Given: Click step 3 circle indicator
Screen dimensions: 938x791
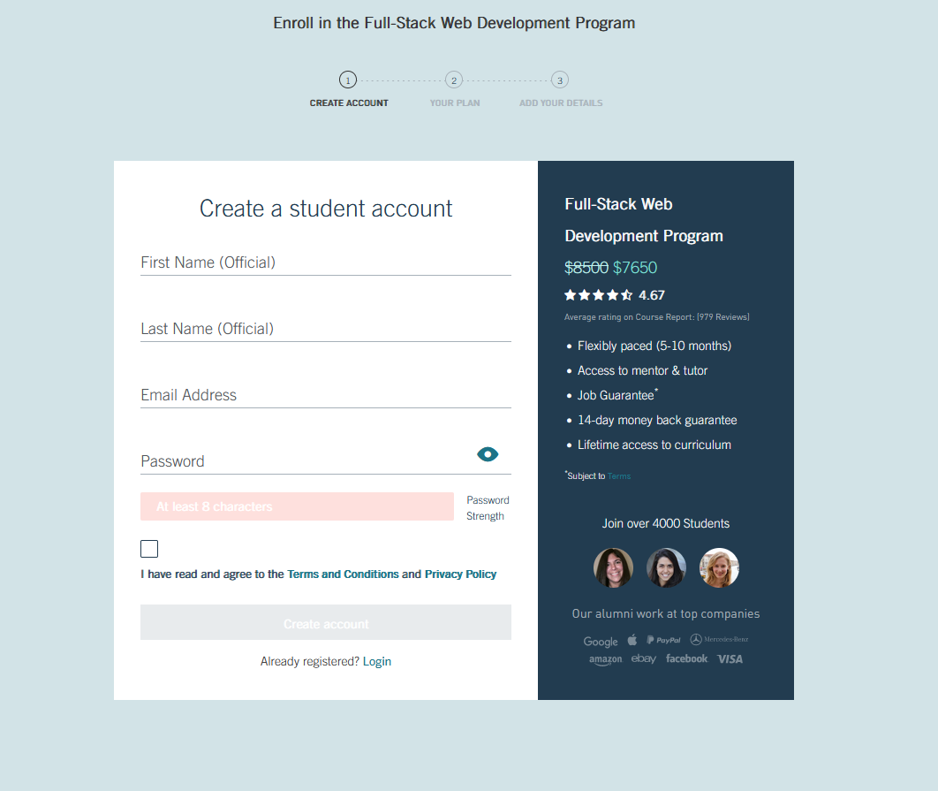Looking at the screenshot, I should [560, 80].
